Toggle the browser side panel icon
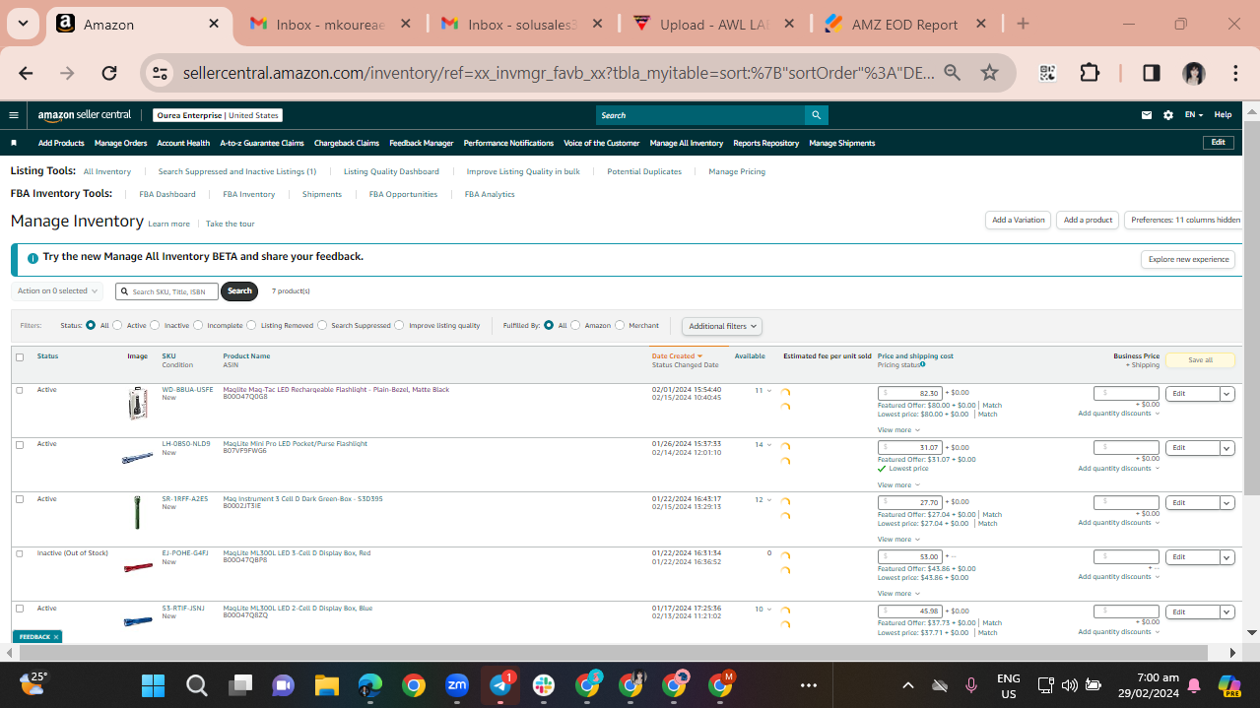This screenshot has width=1260, height=708. 1151,73
